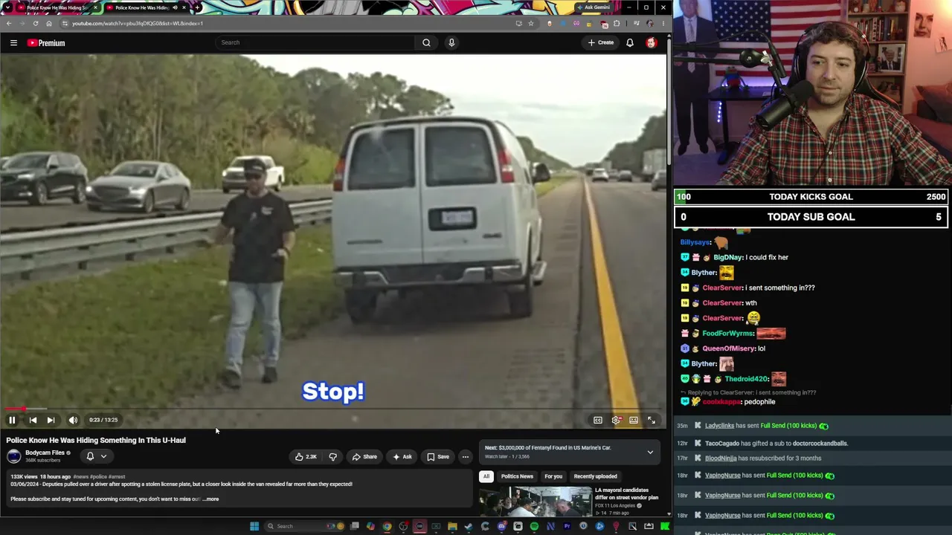This screenshot has width=952, height=535.
Task: Go back in the browser
Action: (x=9, y=23)
